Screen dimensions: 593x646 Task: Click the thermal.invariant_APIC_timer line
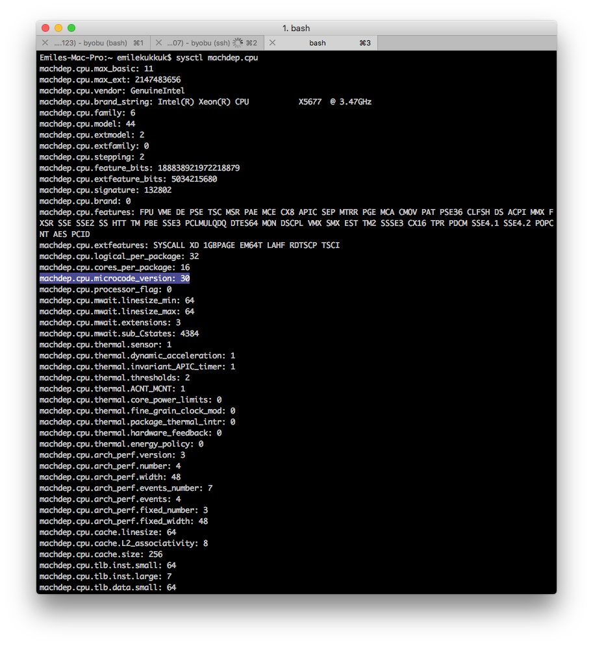point(137,367)
